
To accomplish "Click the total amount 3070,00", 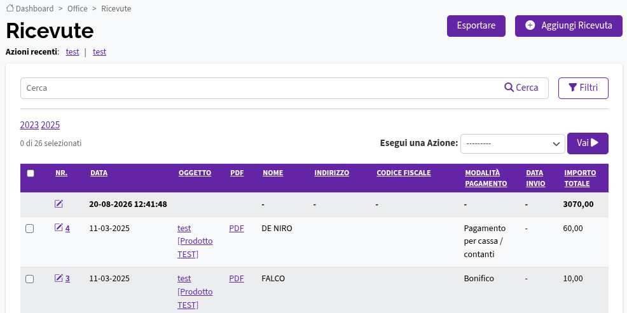I will [x=578, y=204].
